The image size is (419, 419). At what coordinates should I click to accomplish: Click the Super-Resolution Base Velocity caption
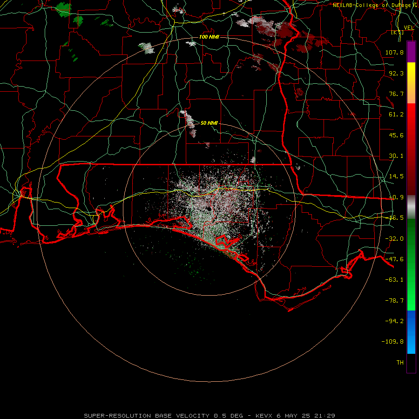(209, 416)
